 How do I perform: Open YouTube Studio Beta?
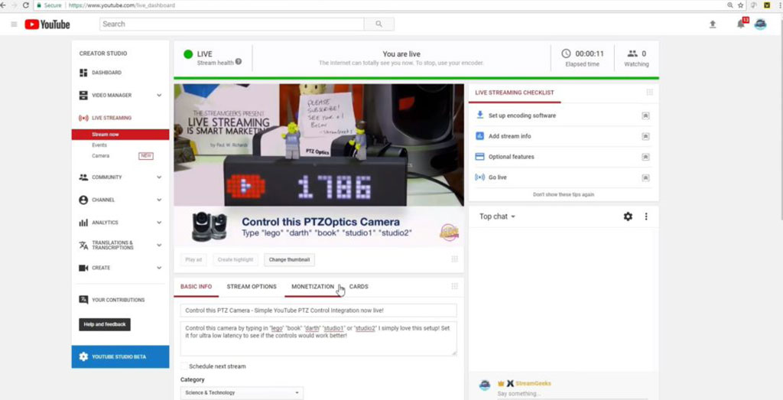click(120, 356)
